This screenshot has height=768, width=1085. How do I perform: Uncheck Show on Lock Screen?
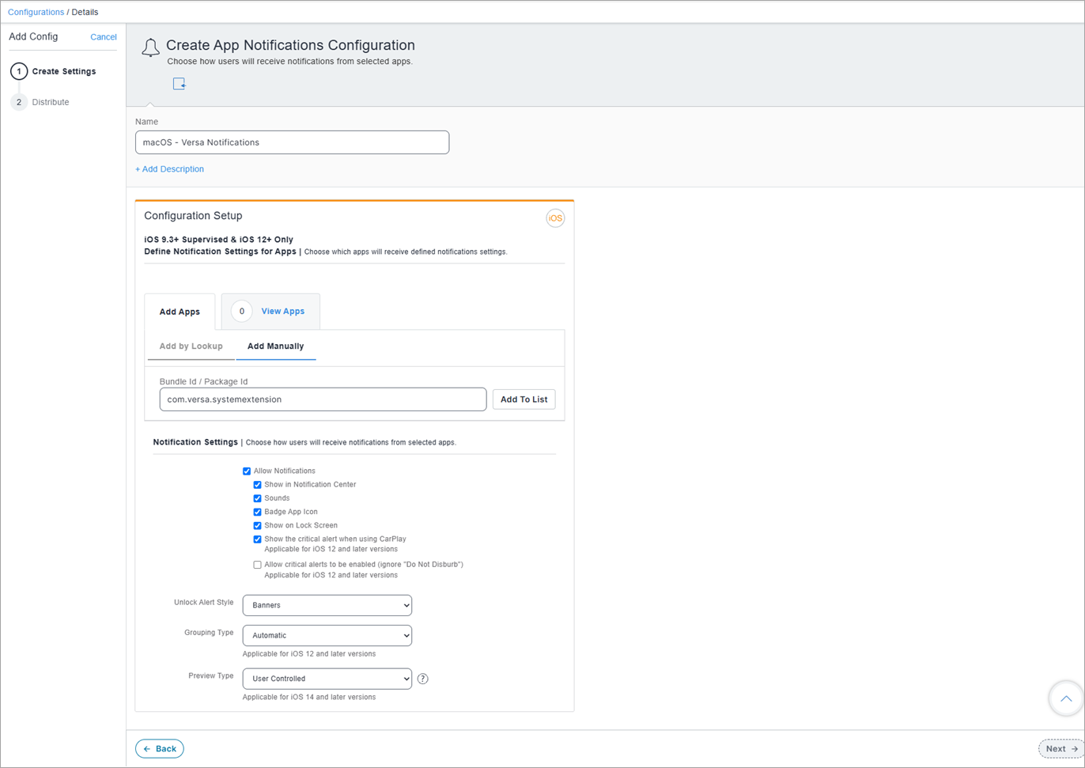257,525
